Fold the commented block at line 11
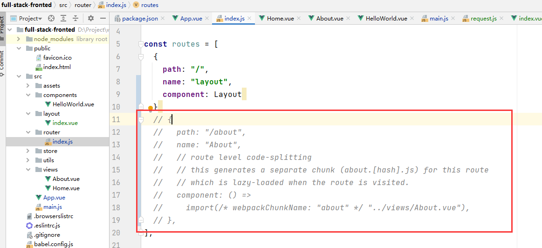 coord(140,120)
